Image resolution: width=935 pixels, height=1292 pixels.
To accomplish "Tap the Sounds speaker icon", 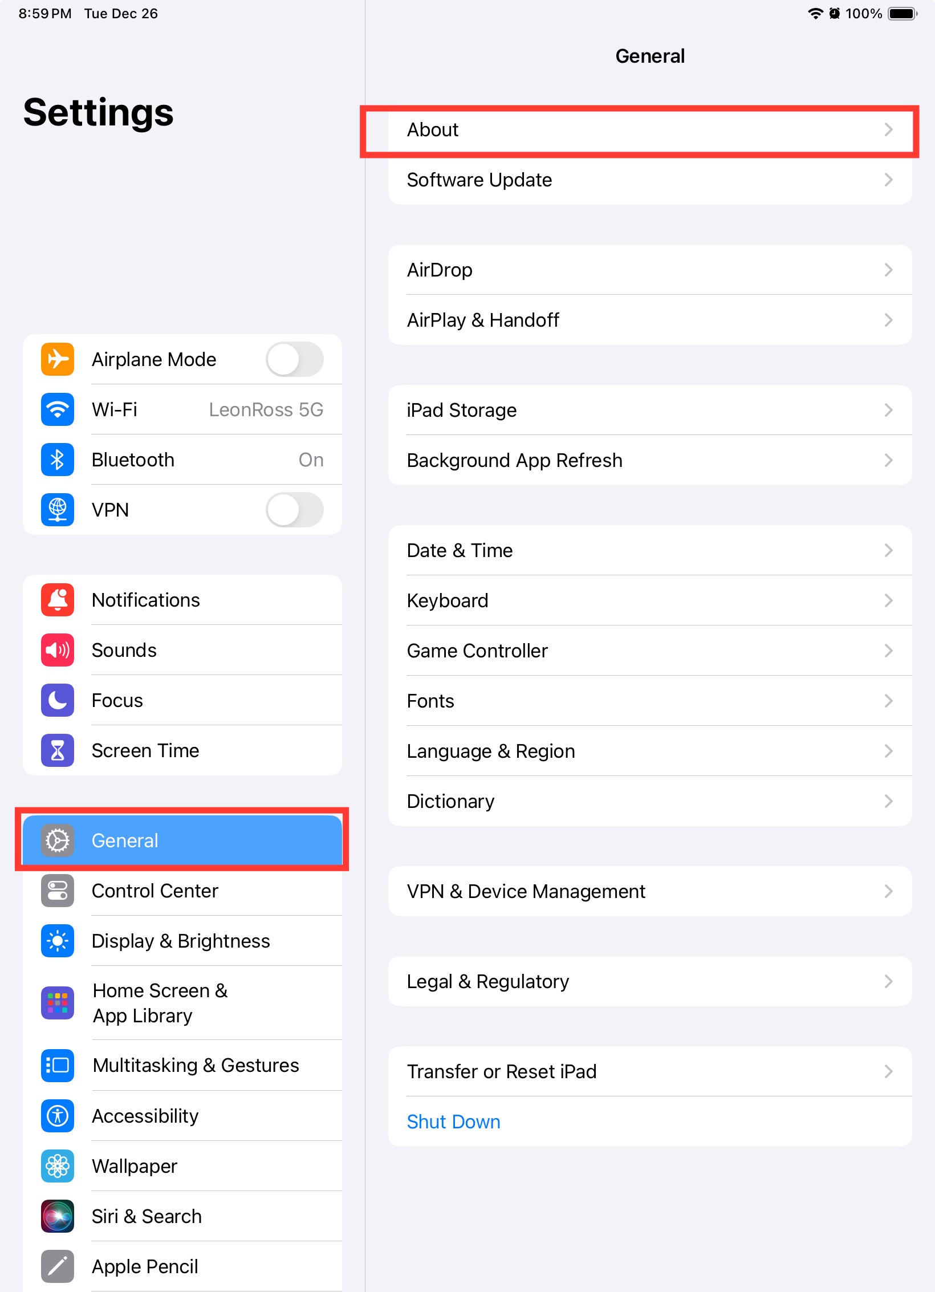I will (58, 650).
